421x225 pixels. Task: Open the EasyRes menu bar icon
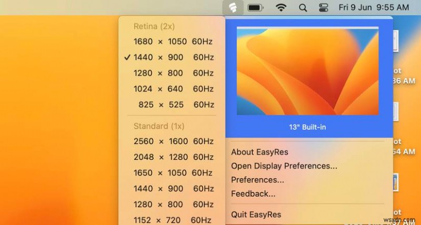[x=233, y=7]
